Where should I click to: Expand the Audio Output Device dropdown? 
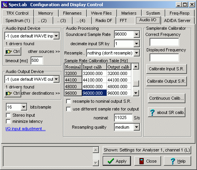56,79
